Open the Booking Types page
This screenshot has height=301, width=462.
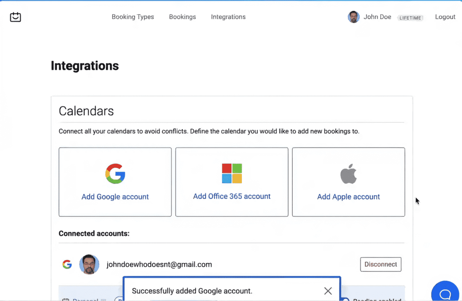(x=133, y=17)
